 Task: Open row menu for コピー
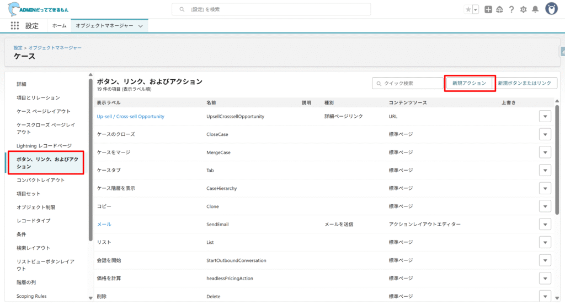[x=545, y=206]
